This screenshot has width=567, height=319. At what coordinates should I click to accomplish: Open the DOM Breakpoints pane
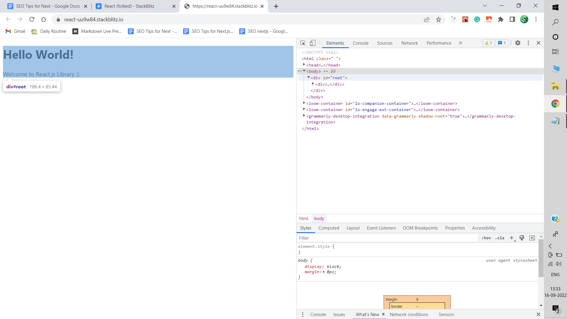pyautogui.click(x=420, y=228)
